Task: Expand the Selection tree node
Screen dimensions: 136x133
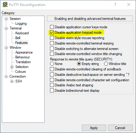Action: (12, 67)
